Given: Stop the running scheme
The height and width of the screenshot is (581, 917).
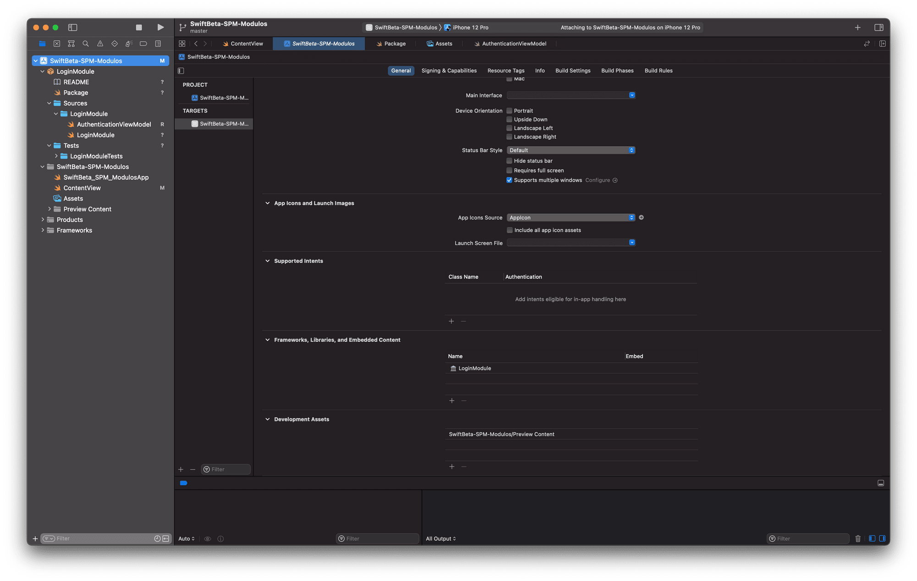Looking at the screenshot, I should click(139, 27).
